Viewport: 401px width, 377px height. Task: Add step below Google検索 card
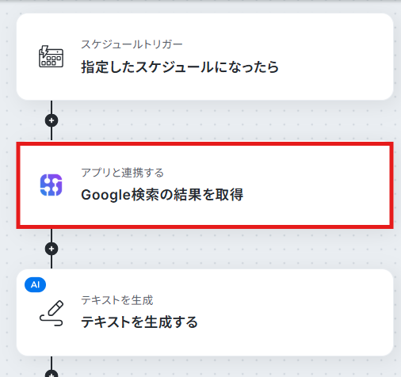point(52,249)
